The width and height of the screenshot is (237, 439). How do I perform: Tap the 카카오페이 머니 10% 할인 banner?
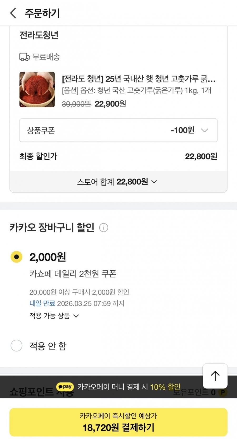[129, 387]
